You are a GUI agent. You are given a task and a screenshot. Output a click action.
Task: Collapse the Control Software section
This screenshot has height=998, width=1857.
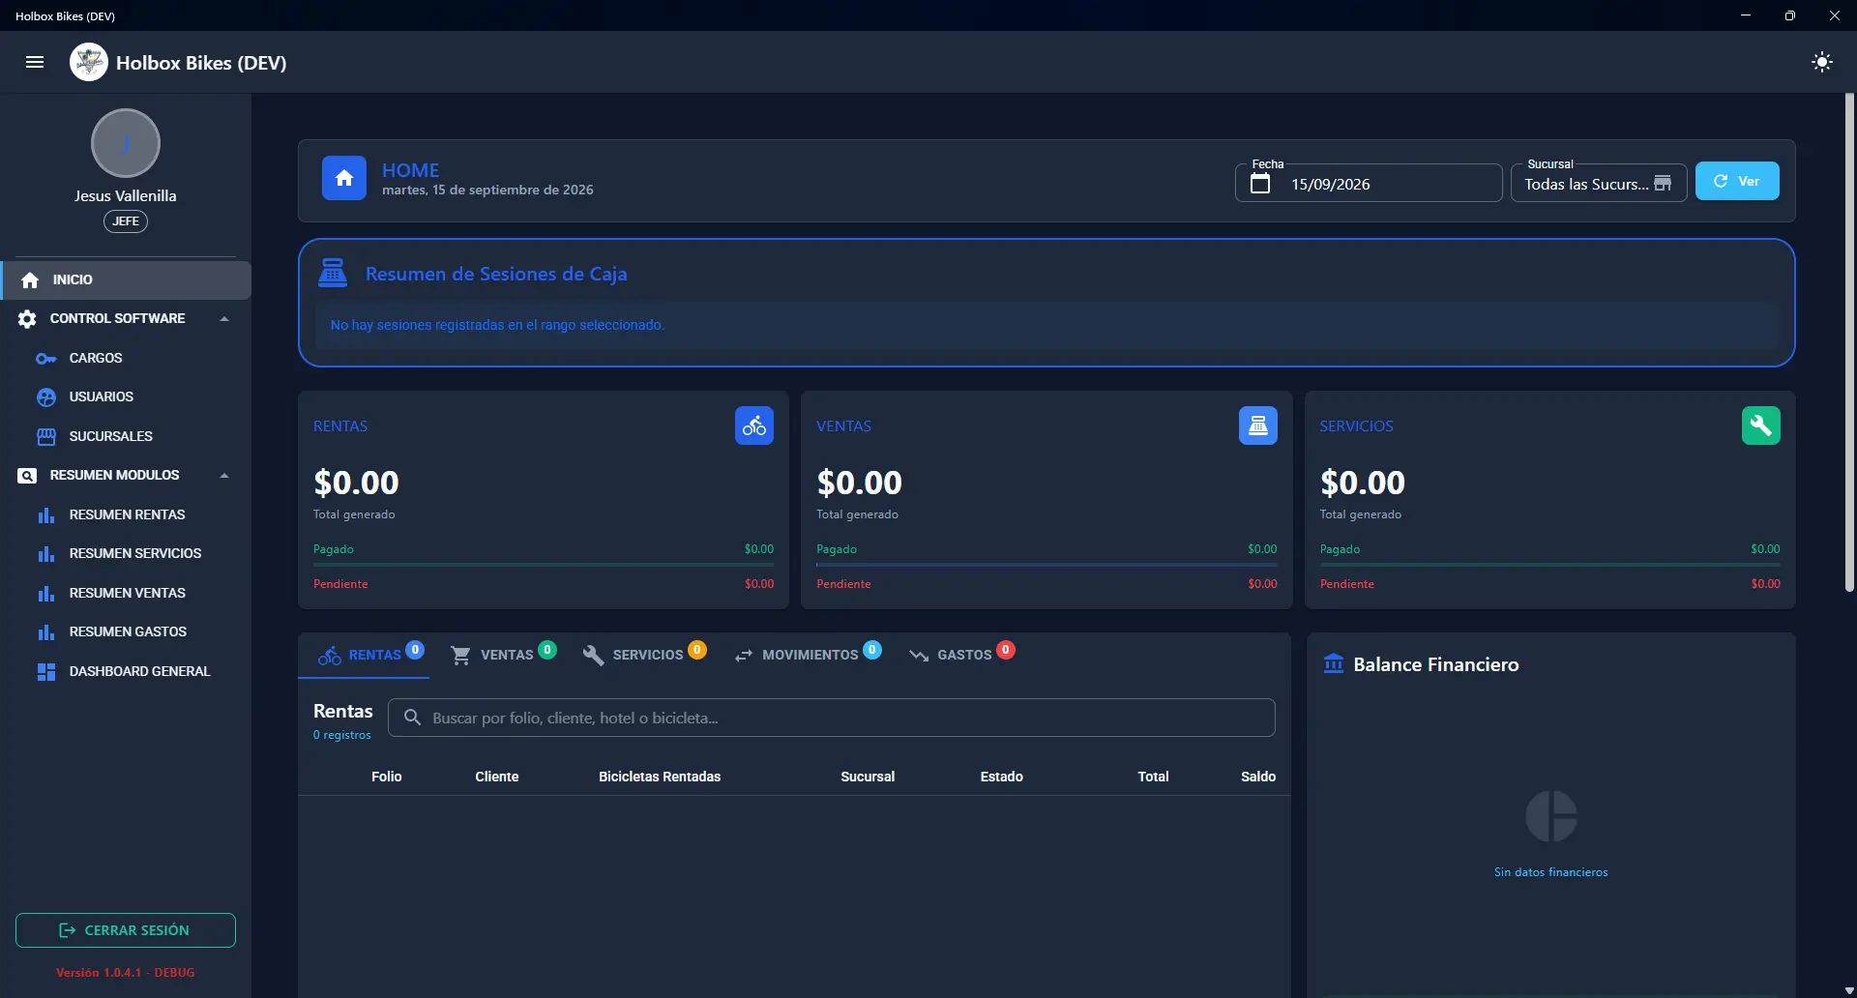click(126, 318)
